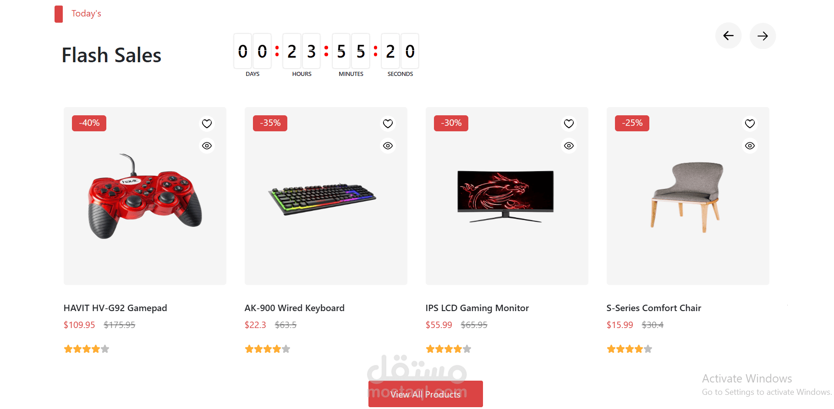Add S-Series Comfort Chair to wishlist
Screen dimensions: 834x409
pyautogui.click(x=750, y=124)
